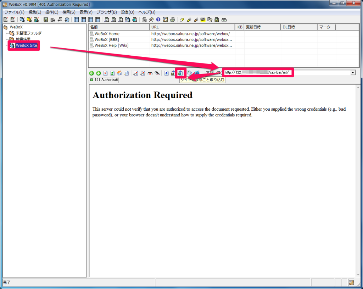Click the Authorization Required heading text

coord(143,95)
